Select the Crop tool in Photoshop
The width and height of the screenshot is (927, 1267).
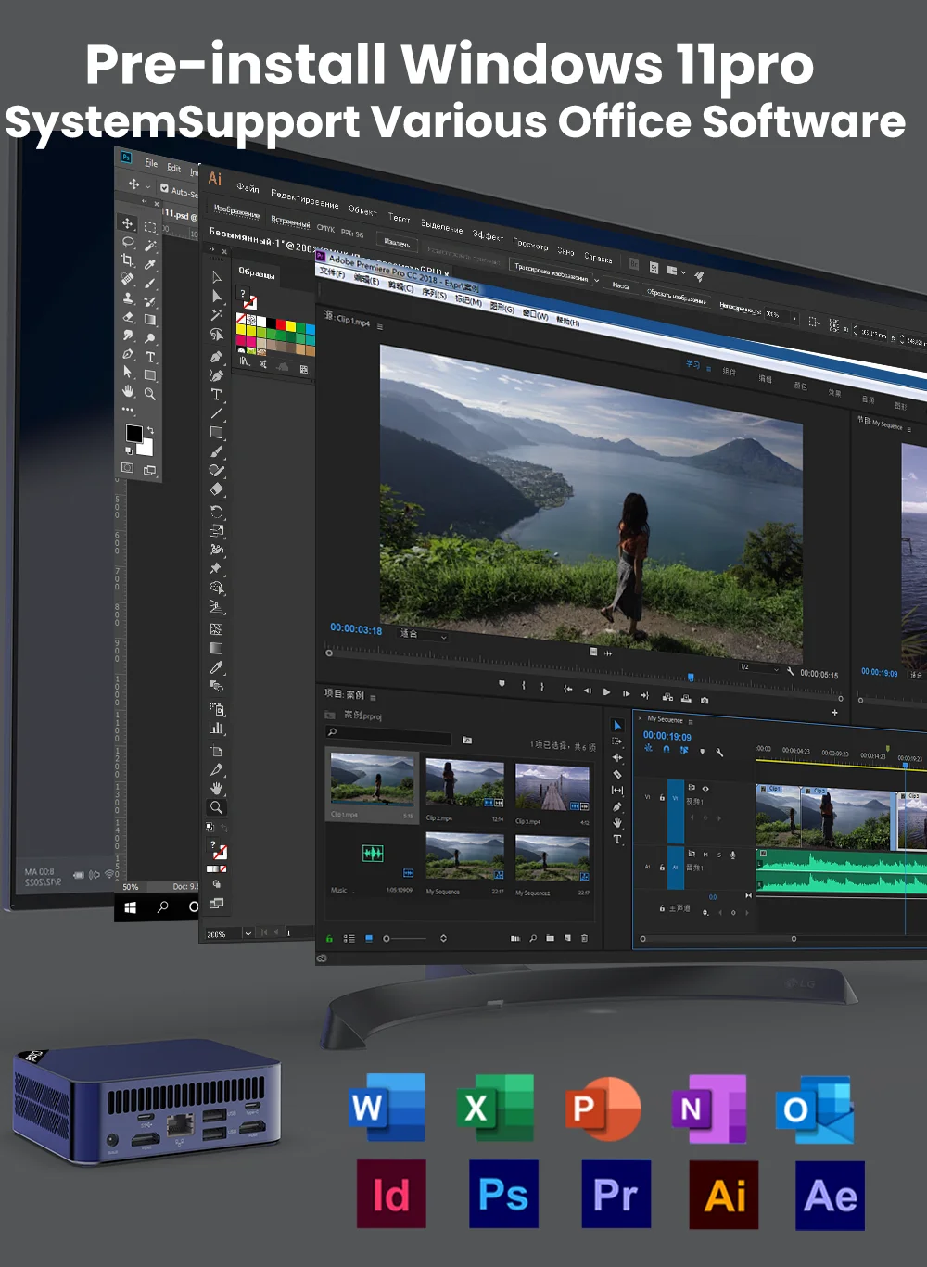tap(128, 260)
